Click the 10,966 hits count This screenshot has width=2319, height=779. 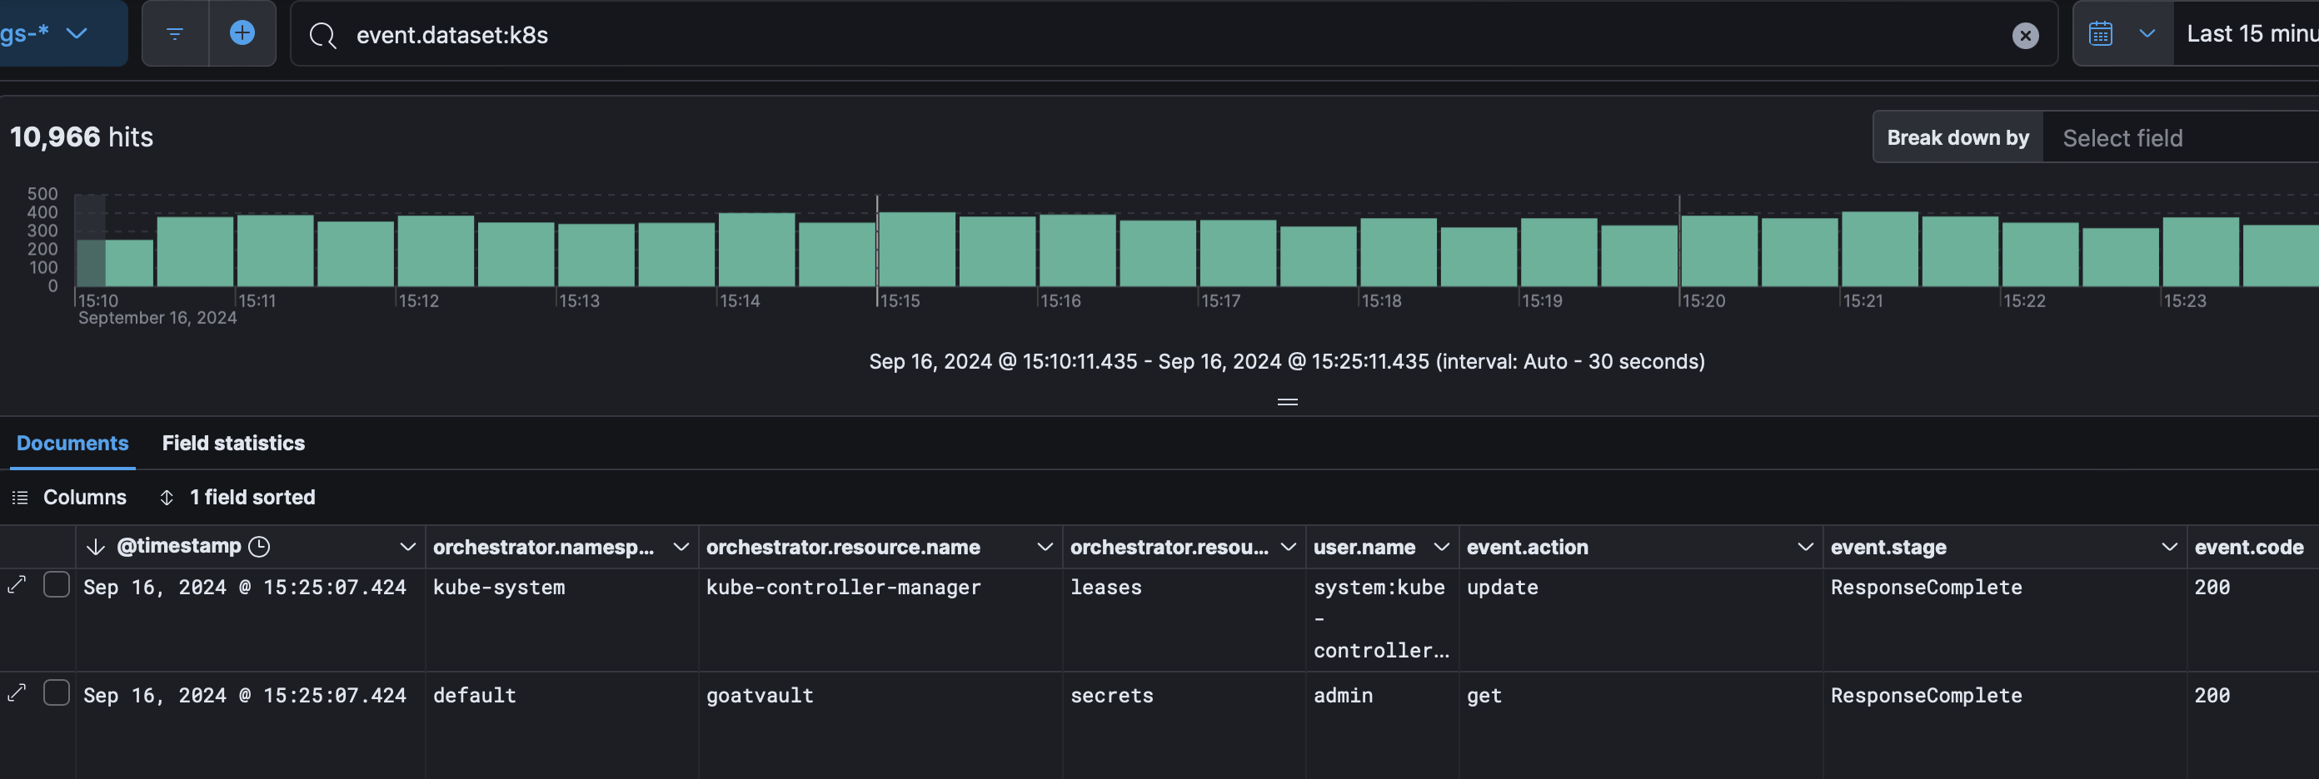pos(82,136)
